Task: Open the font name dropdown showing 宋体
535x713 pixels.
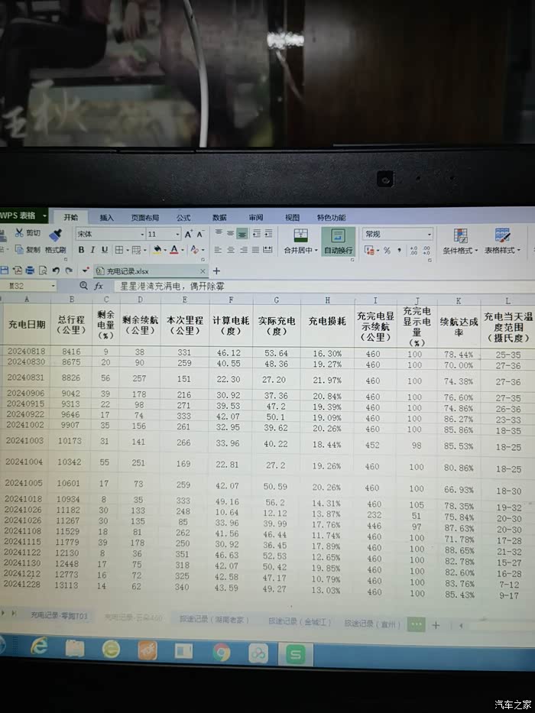Action: (110, 234)
